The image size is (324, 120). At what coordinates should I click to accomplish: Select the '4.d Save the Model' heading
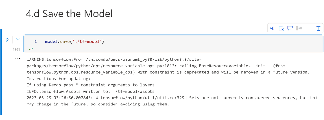point(69,14)
